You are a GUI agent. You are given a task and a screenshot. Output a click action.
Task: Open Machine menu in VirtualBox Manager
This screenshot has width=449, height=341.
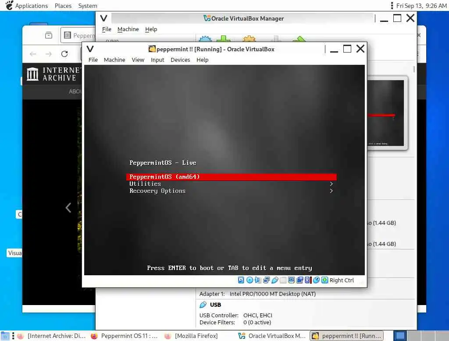coord(128,29)
